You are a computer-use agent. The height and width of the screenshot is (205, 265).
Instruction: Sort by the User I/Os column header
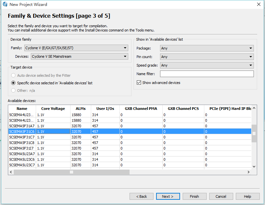(105, 109)
